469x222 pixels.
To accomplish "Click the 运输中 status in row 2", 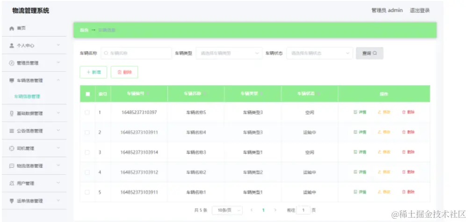I will pos(310,133).
